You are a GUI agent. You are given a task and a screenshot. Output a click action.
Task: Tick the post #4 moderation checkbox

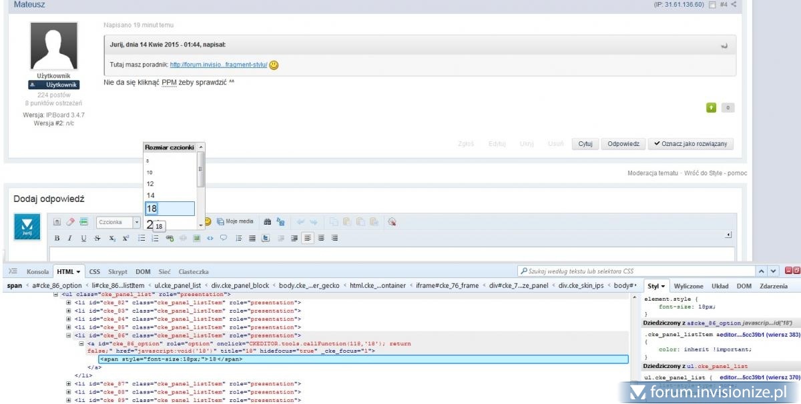coord(712,5)
